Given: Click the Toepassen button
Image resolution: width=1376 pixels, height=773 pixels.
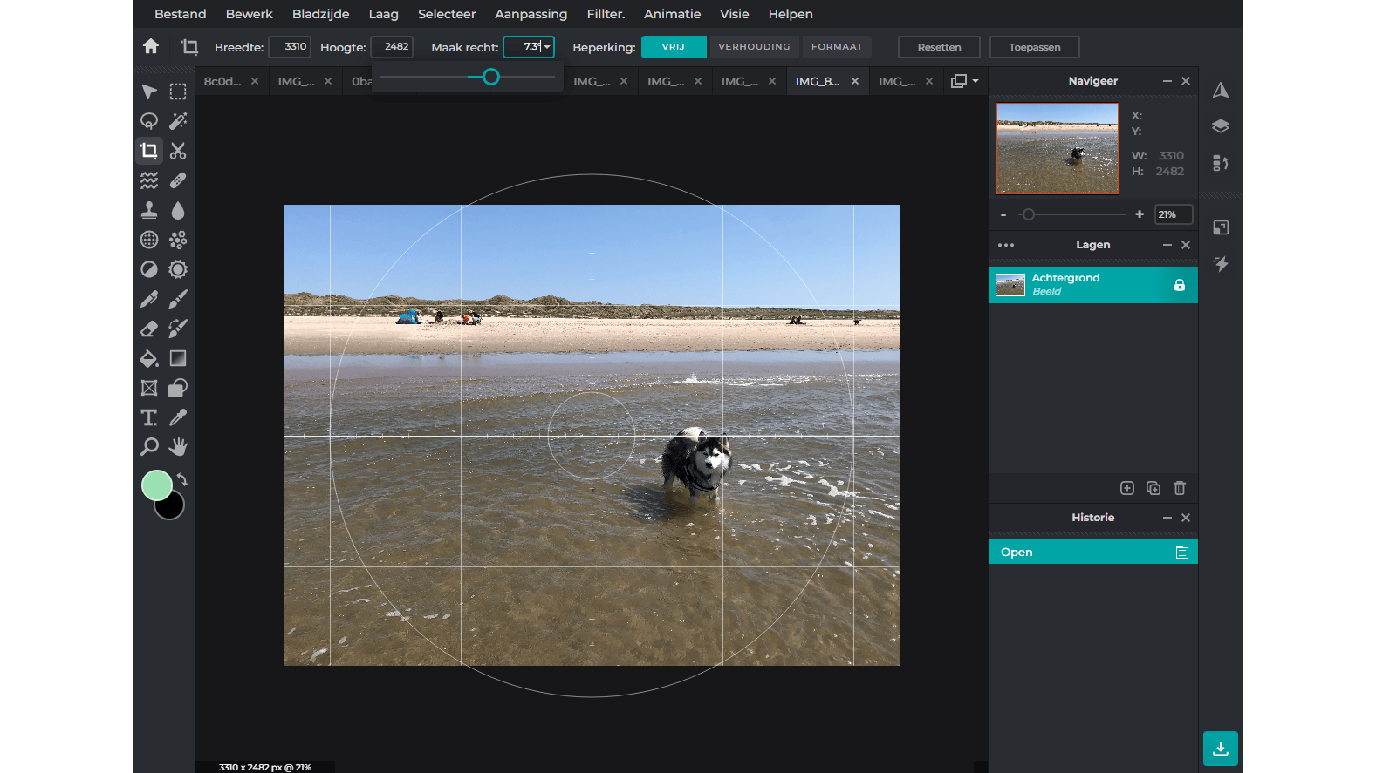Looking at the screenshot, I should point(1034,47).
